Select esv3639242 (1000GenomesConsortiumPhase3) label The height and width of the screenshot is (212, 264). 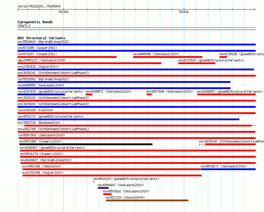click(x=53, y=98)
